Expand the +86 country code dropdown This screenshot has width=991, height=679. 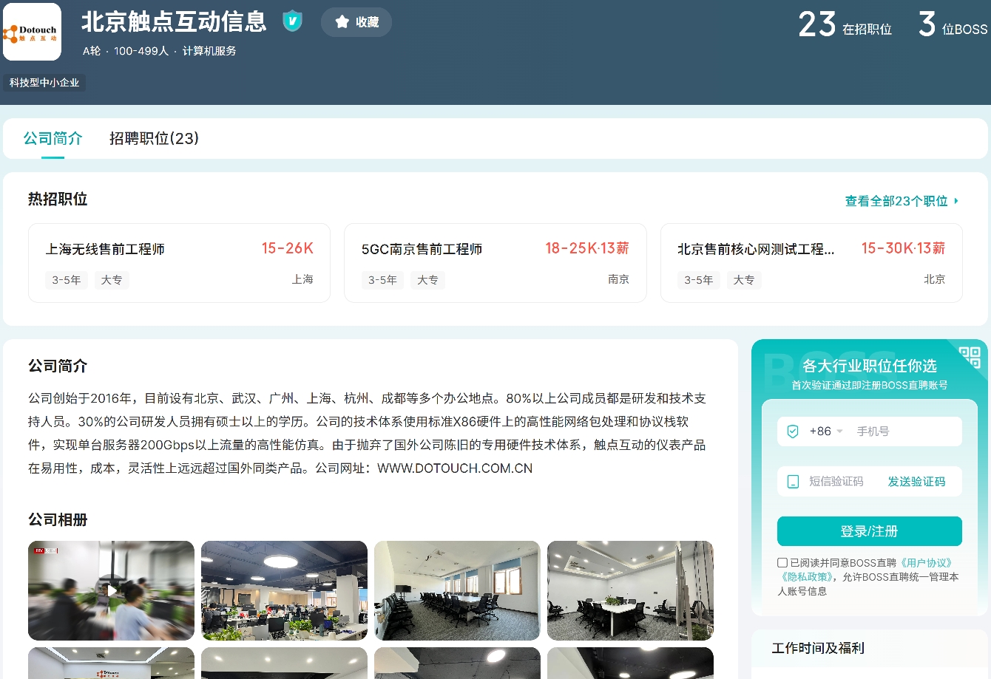[826, 431]
